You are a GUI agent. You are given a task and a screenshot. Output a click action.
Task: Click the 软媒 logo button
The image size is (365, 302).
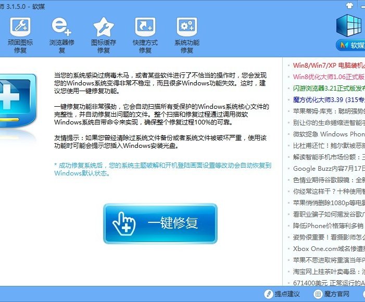(x=351, y=45)
